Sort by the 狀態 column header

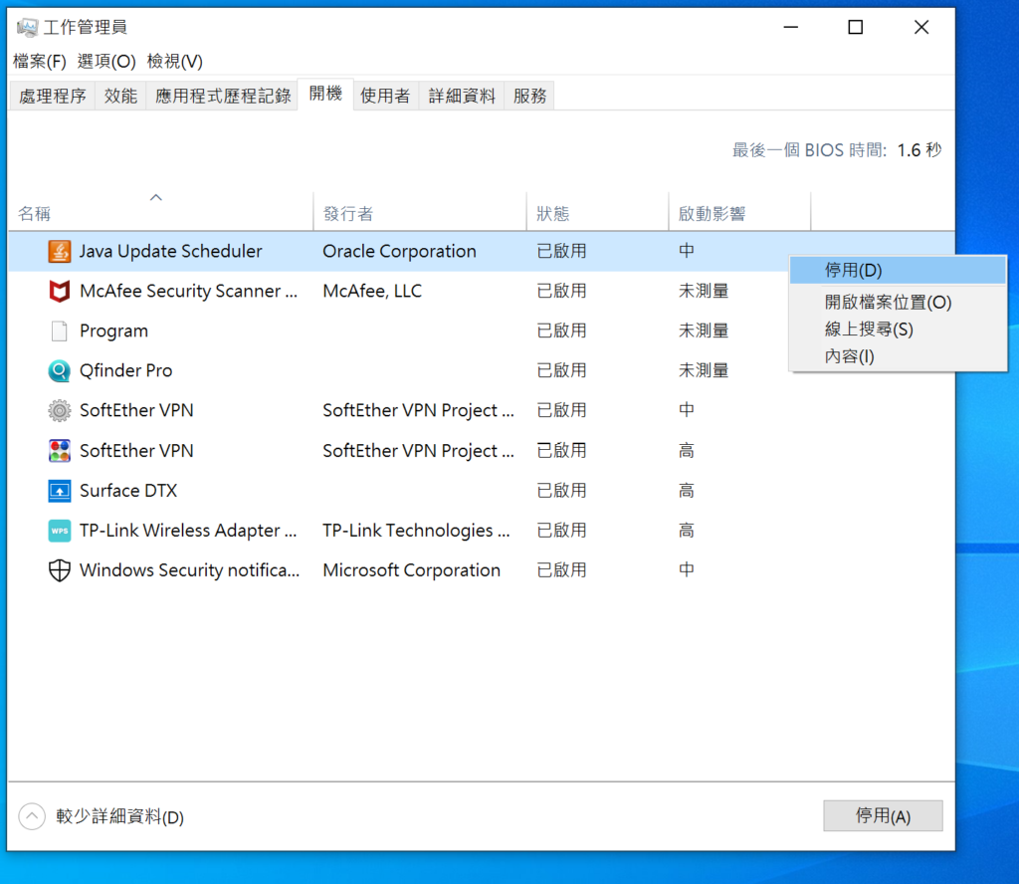[597, 211]
